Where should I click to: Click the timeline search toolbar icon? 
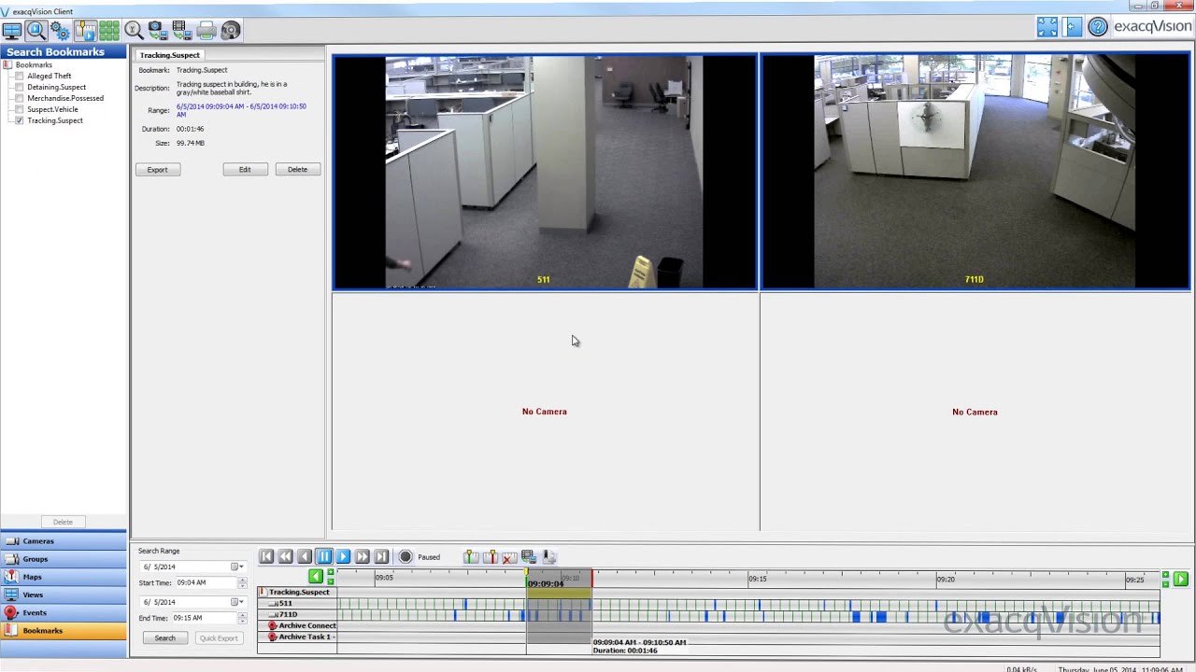(85, 31)
